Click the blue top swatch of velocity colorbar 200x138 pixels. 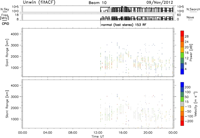coord(182,85)
